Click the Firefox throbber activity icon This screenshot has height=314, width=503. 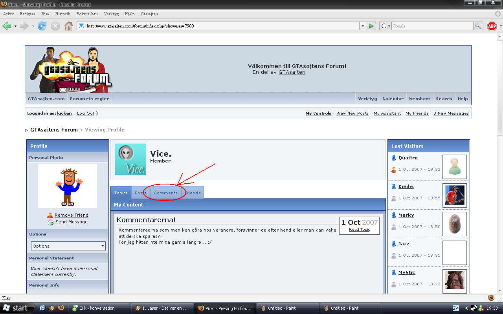click(498, 14)
